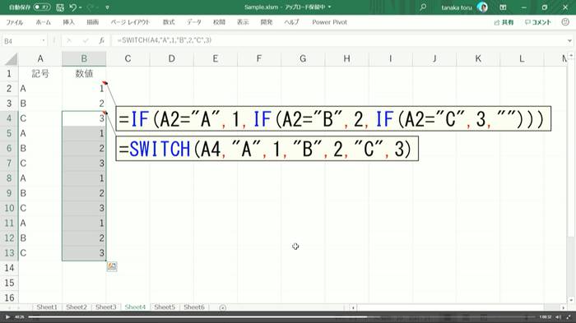The height and width of the screenshot is (323, 576).
Task: Click the Share button
Action: (504, 22)
